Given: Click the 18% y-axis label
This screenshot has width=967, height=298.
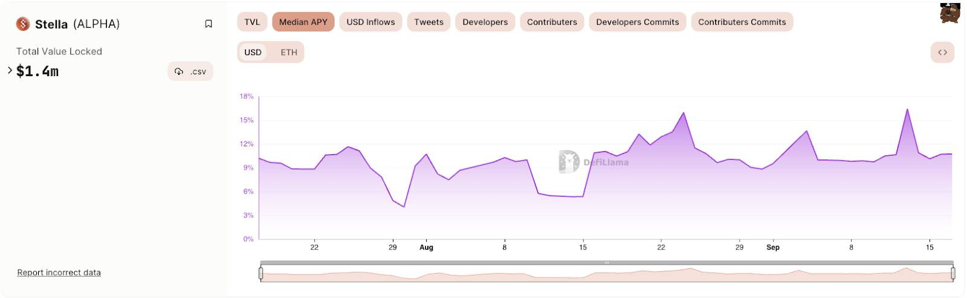Looking at the screenshot, I should coord(247,96).
